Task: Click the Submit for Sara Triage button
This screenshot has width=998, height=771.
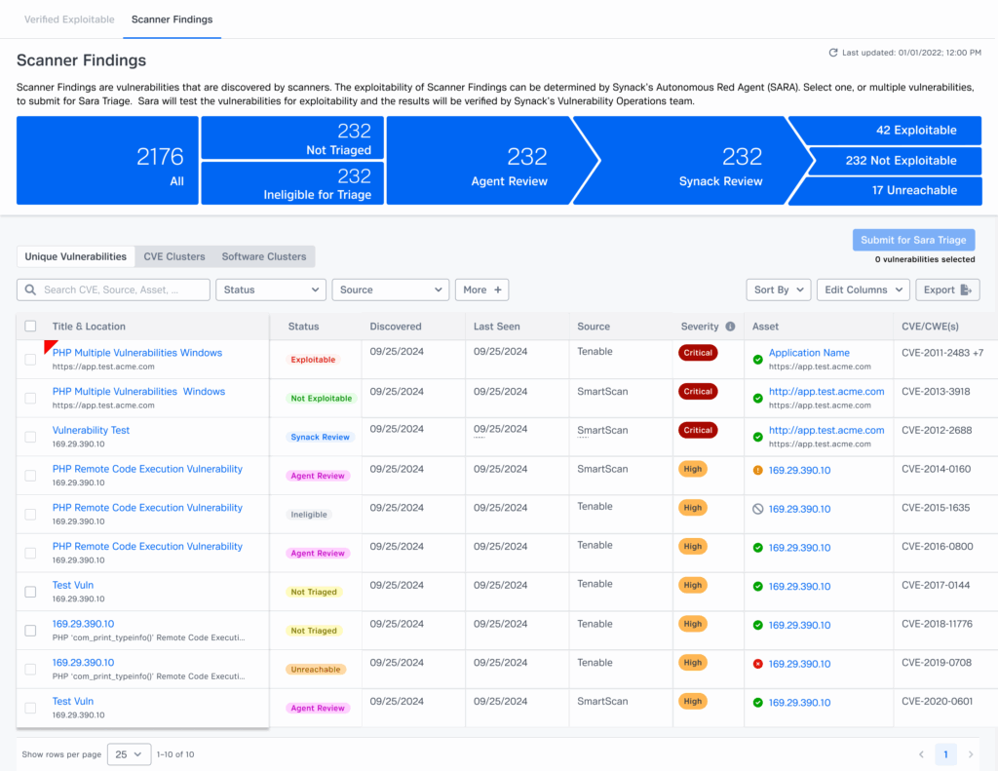Action: [913, 239]
